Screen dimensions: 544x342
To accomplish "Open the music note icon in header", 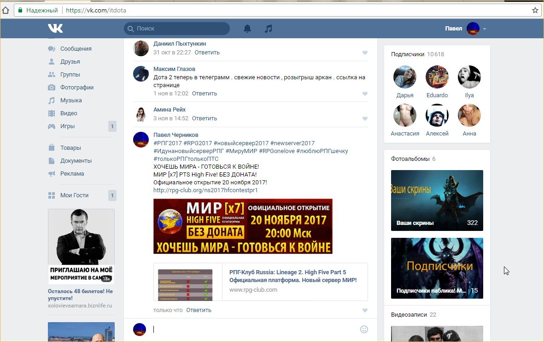I will (269, 29).
